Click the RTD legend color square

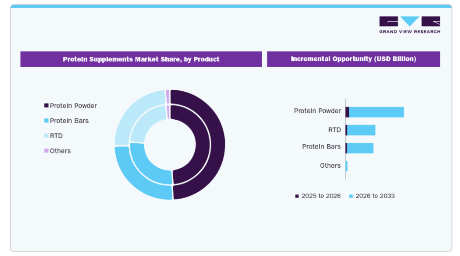click(46, 136)
